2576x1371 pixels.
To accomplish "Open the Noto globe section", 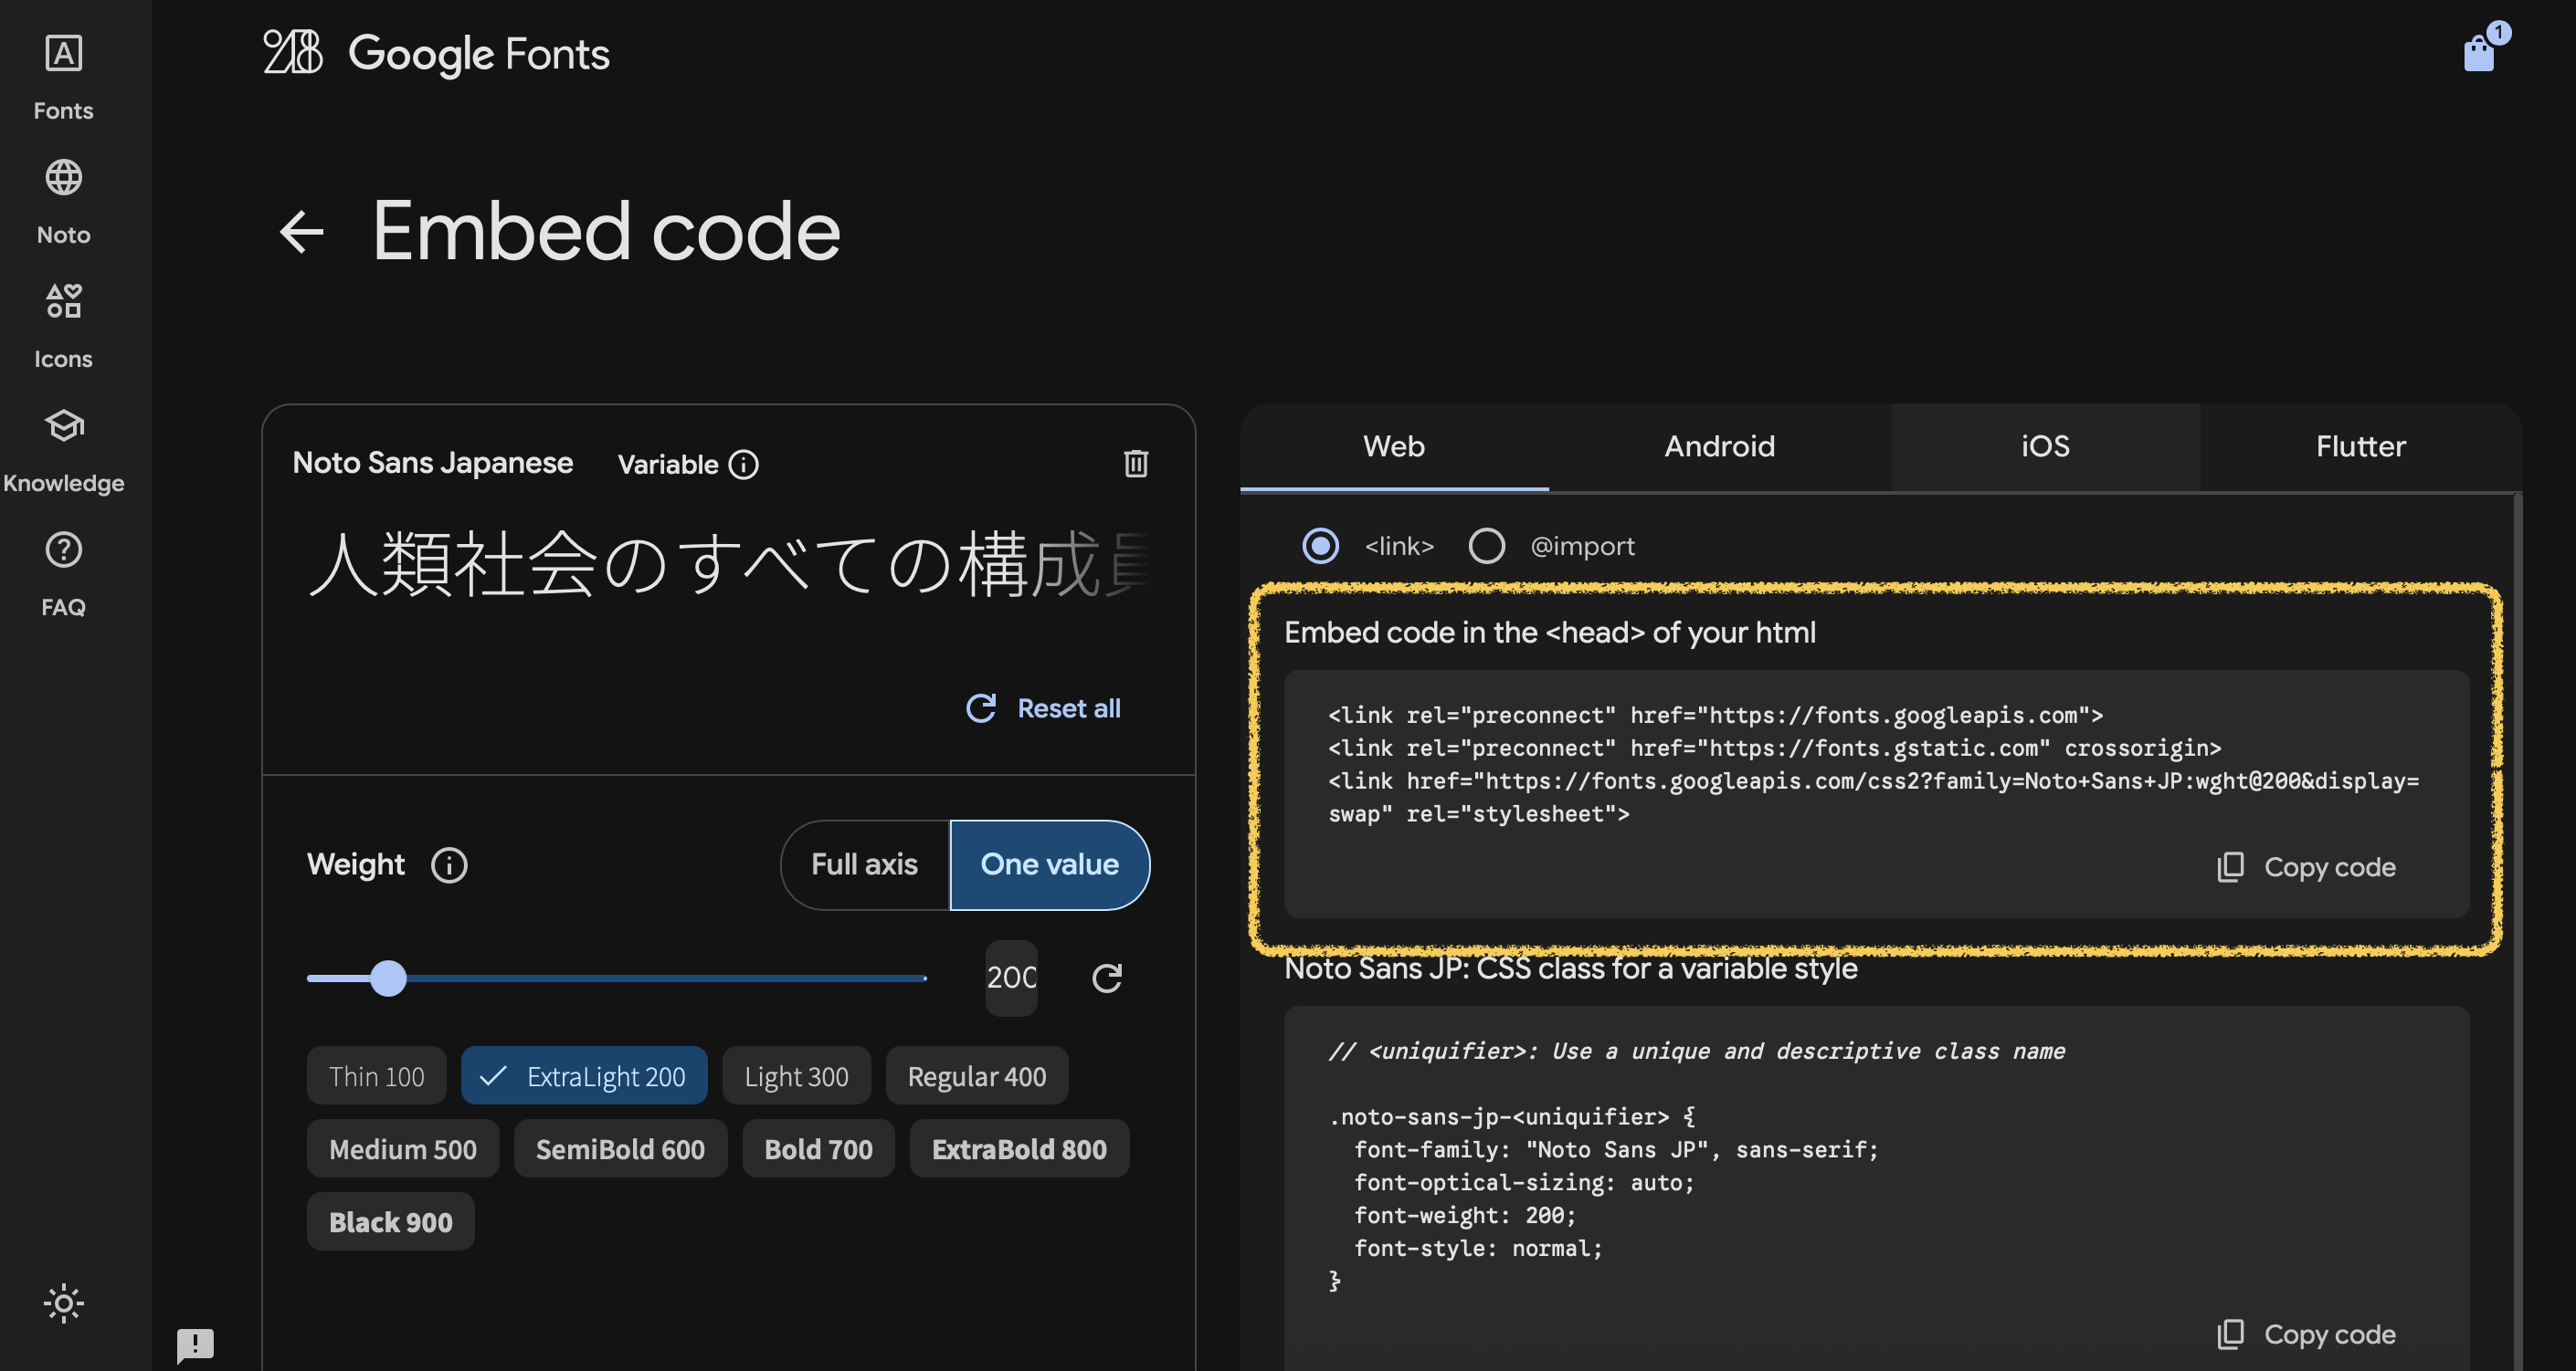I will click(63, 201).
